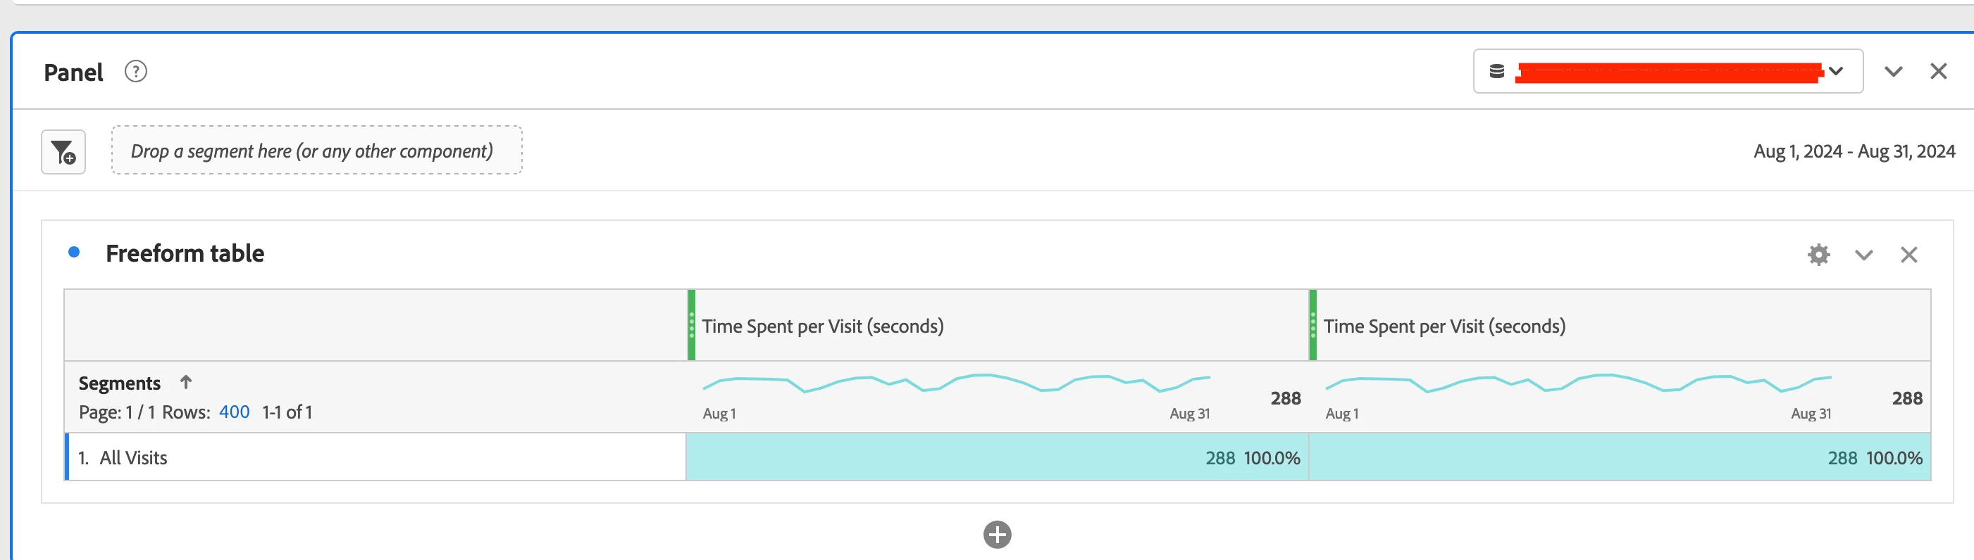This screenshot has height=560, width=1974.
Task: Click the blue dot beside Freeform table
Action: pos(75,253)
